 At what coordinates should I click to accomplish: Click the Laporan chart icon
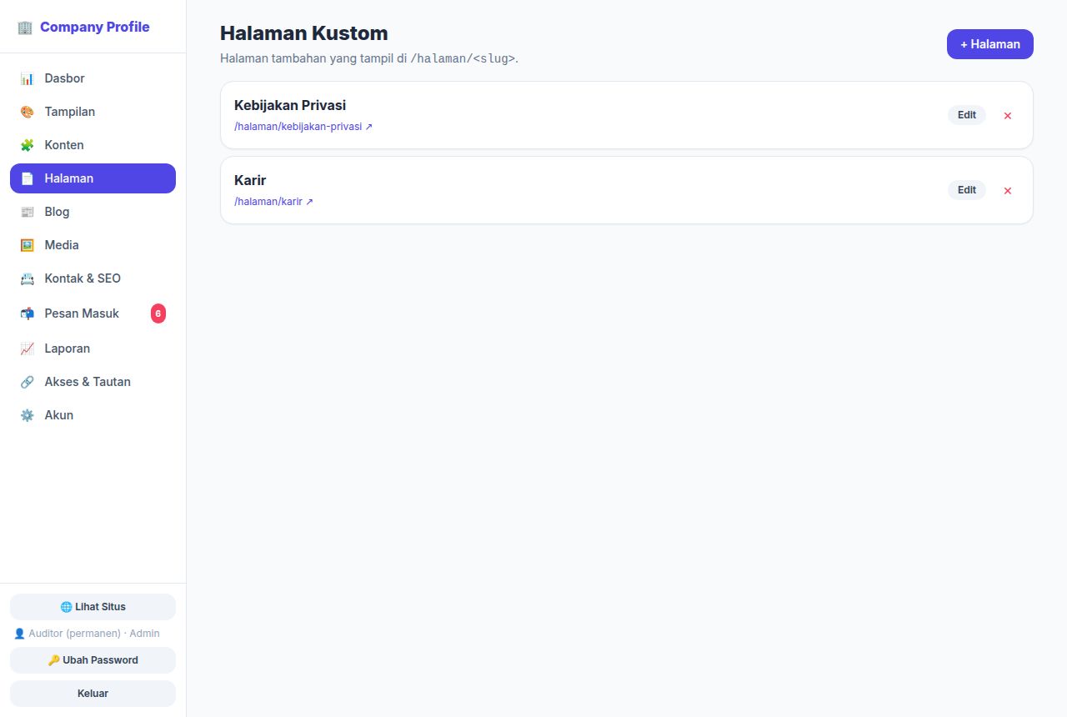click(x=27, y=348)
